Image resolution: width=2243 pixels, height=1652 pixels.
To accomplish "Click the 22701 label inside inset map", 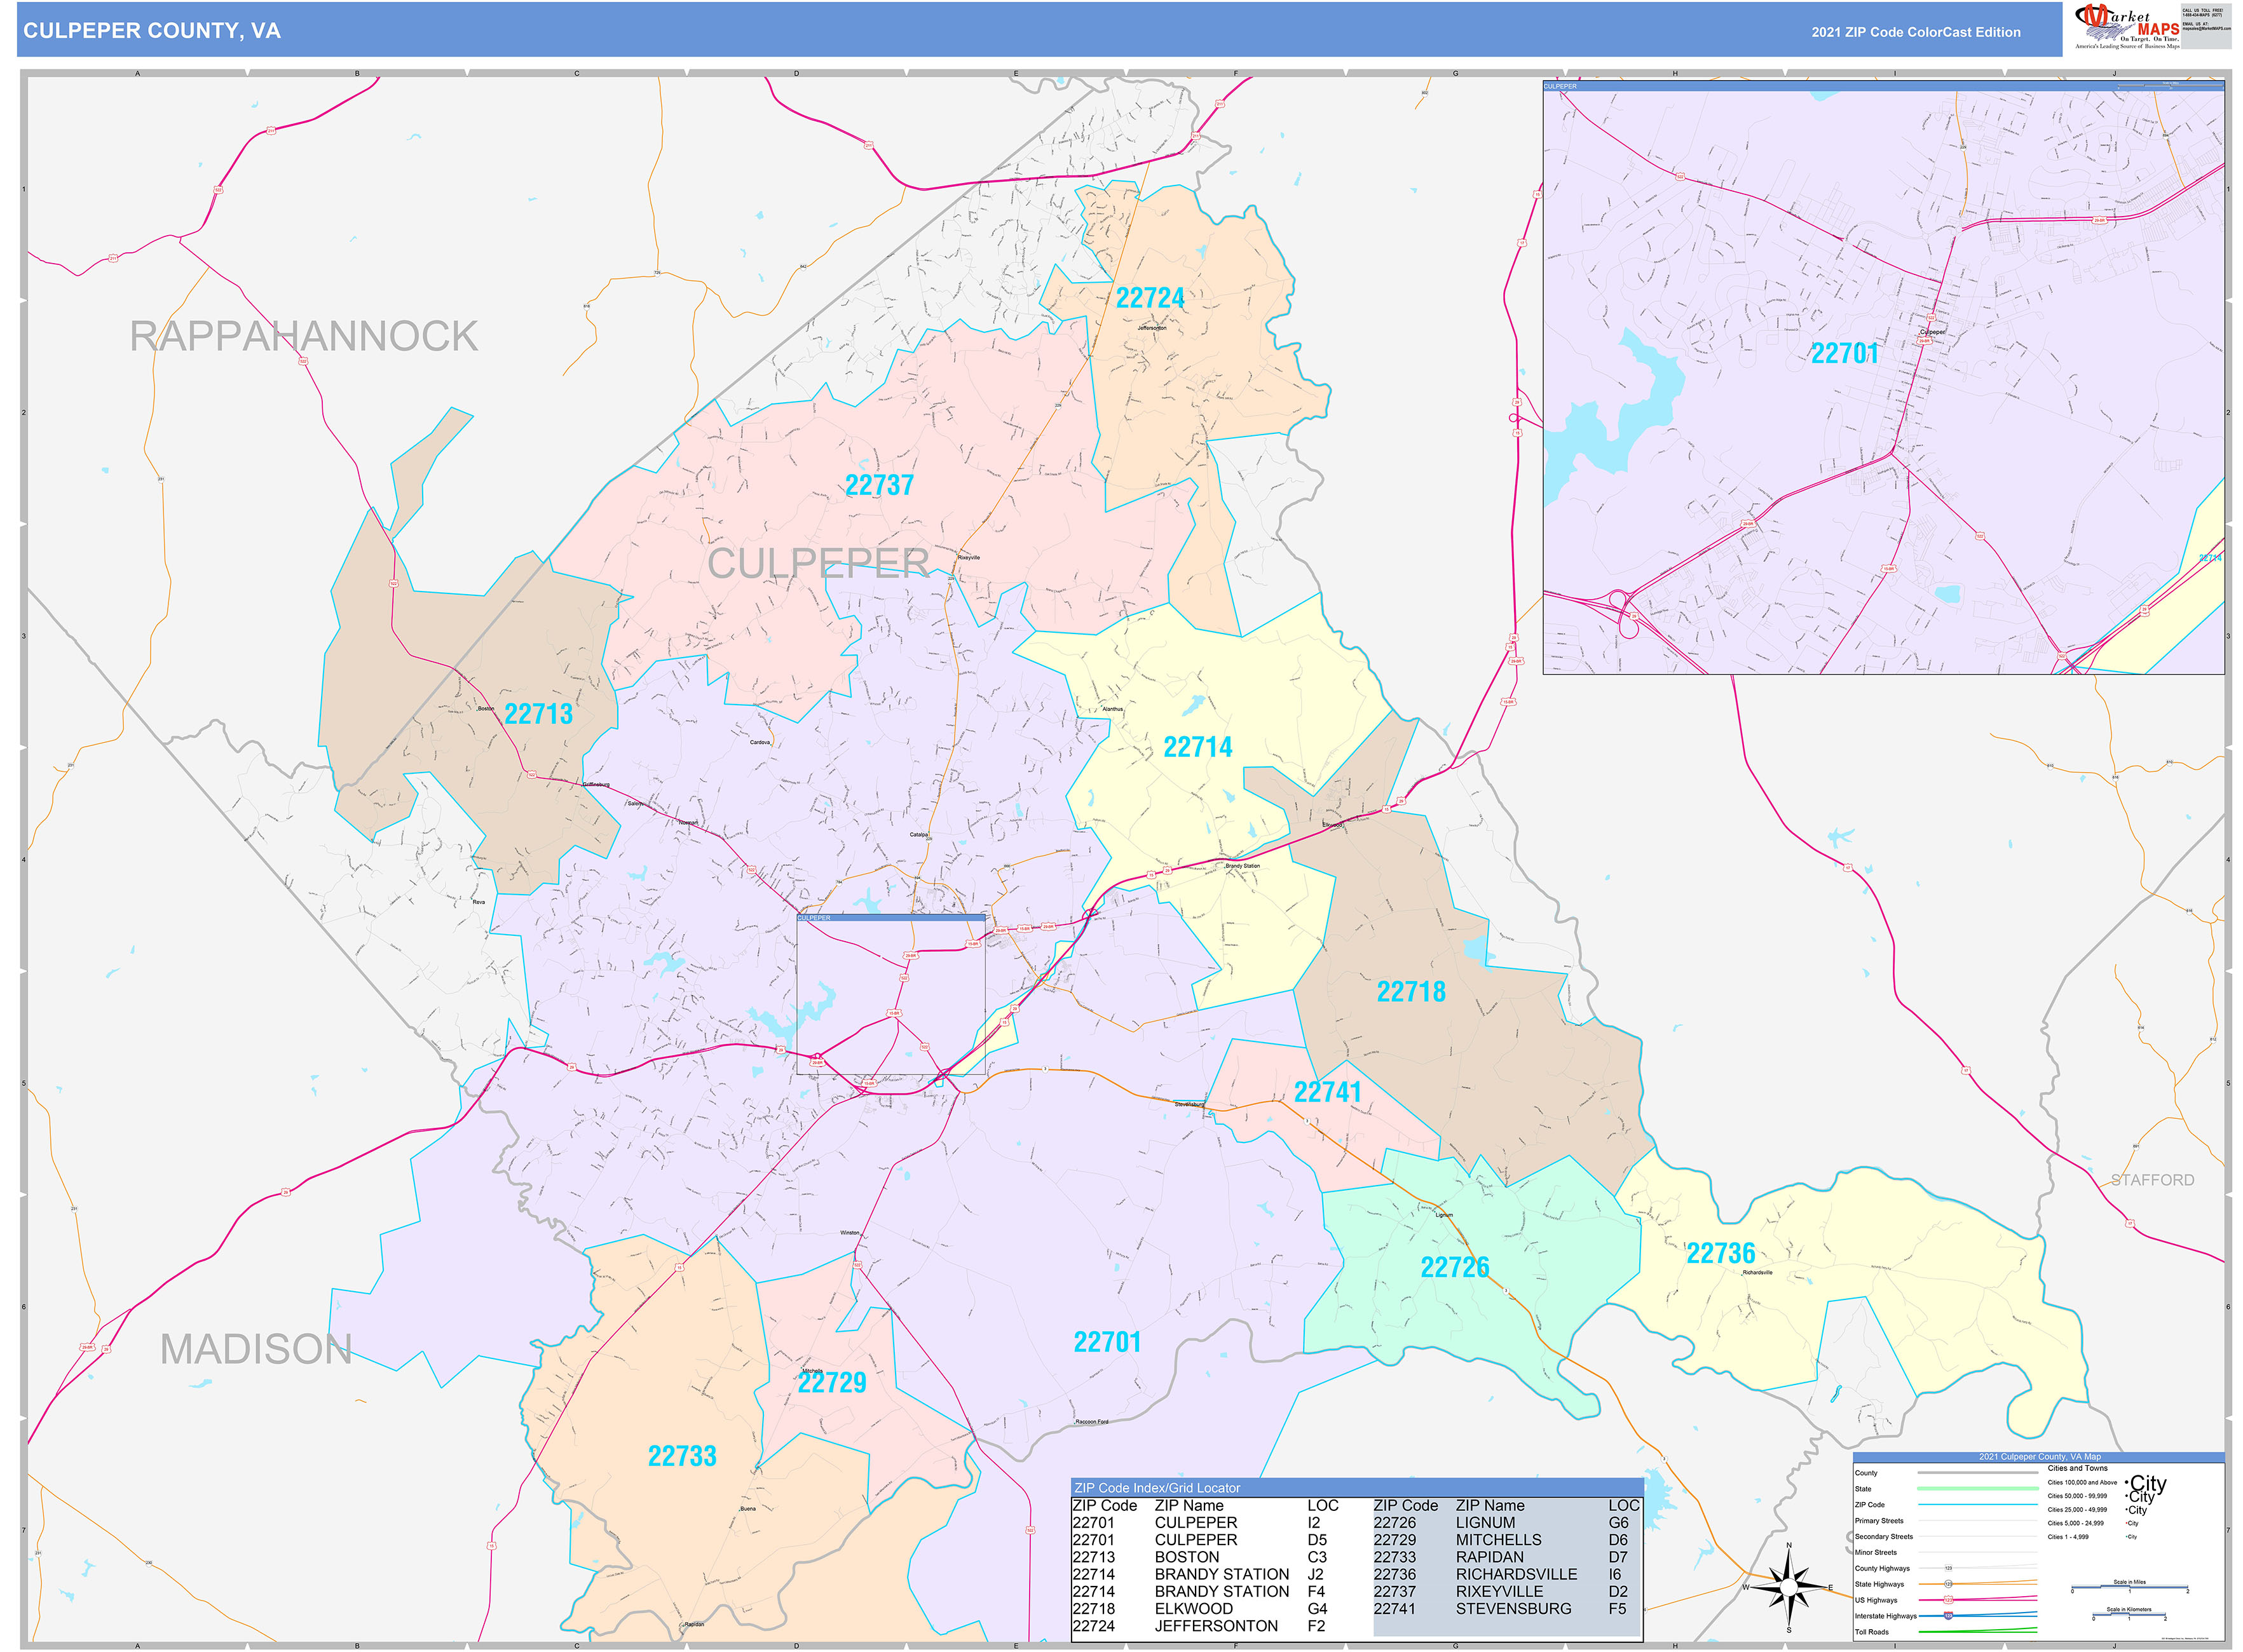I will pyautogui.click(x=1844, y=354).
